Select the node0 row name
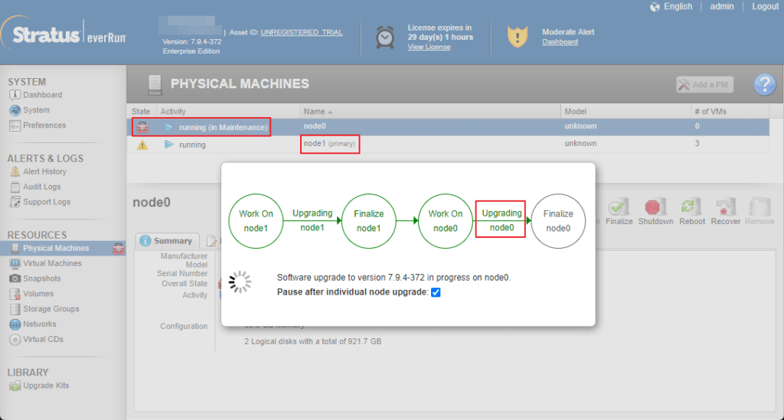 [x=315, y=126]
